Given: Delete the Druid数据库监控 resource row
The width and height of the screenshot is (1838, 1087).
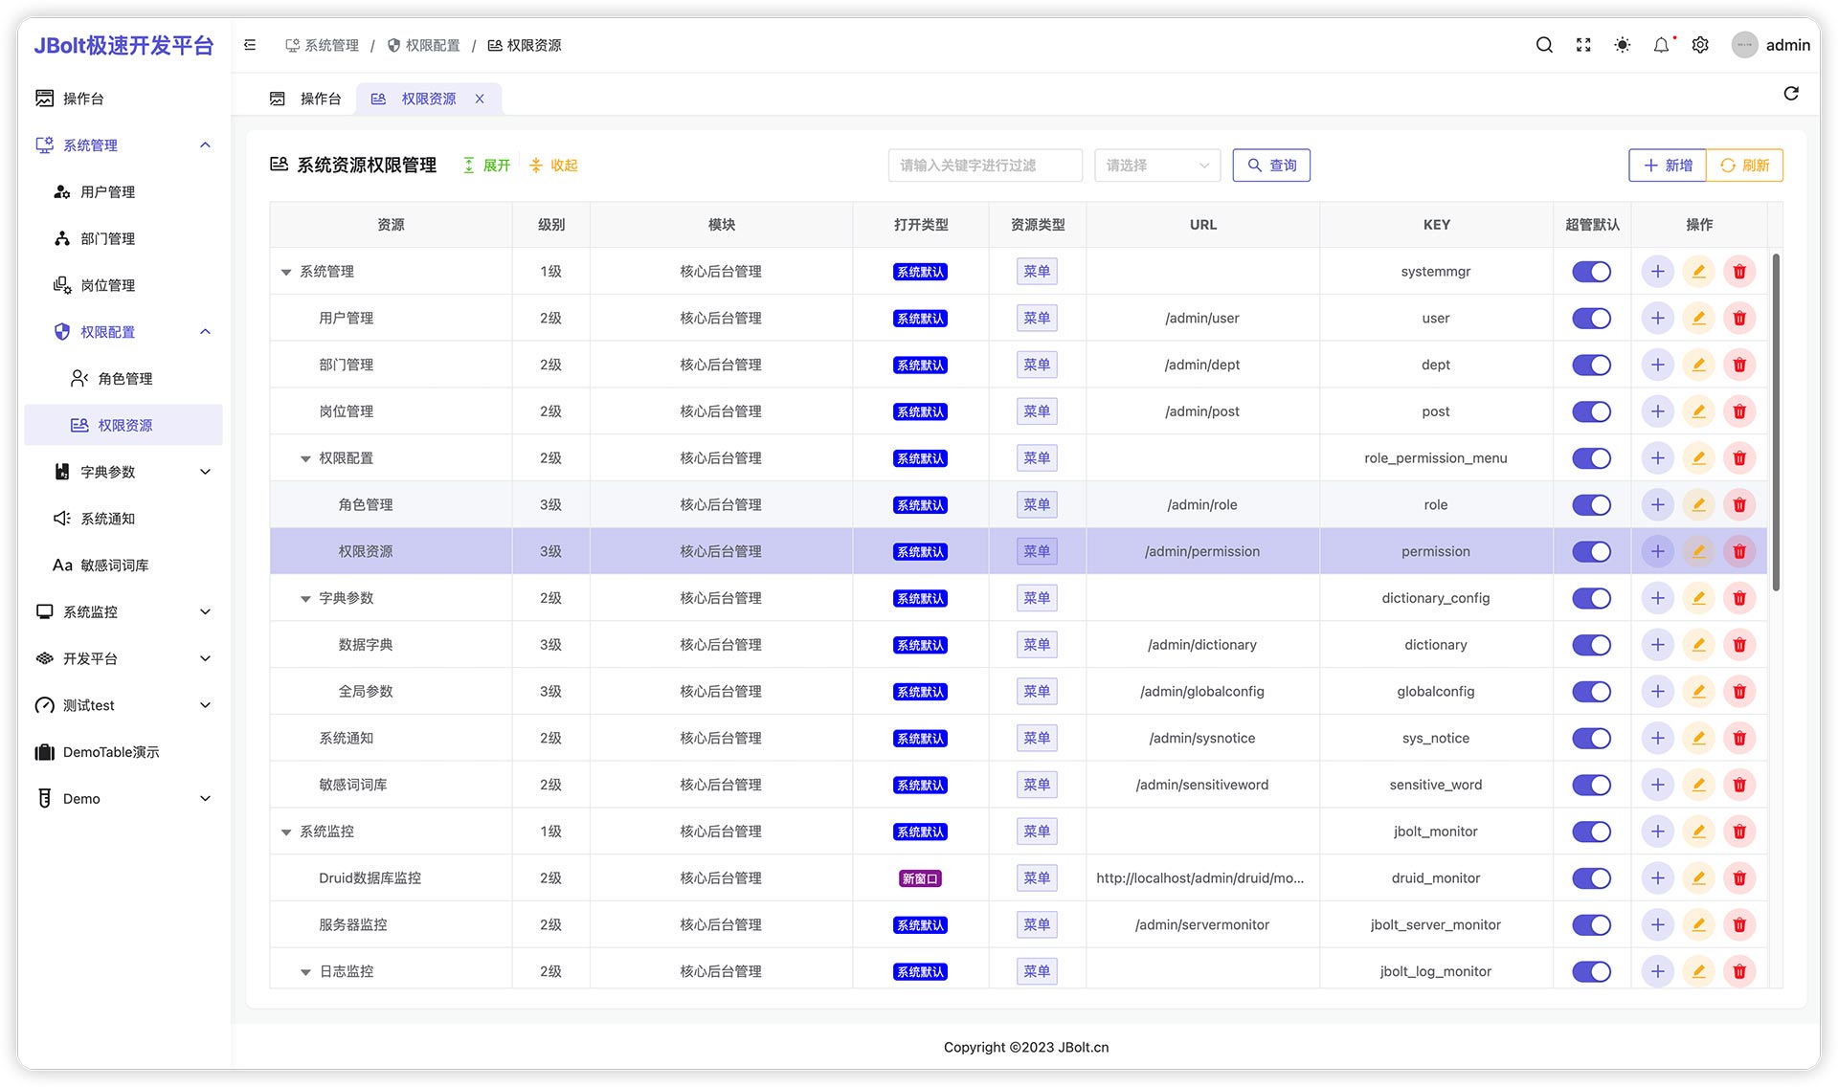Looking at the screenshot, I should pos(1739,878).
